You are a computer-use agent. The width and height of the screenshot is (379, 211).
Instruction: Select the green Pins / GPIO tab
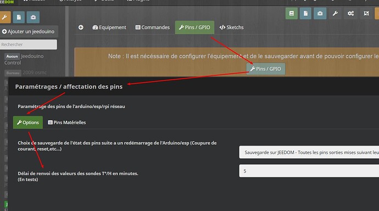click(194, 27)
